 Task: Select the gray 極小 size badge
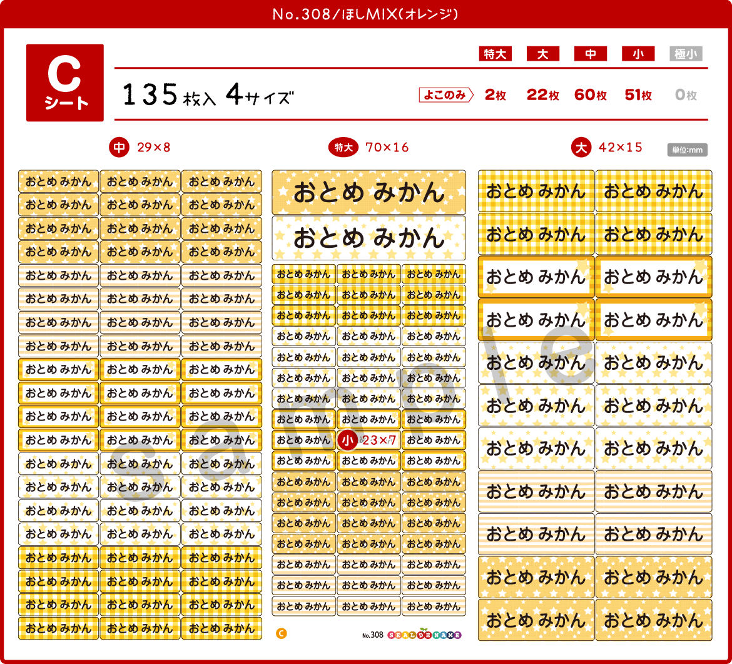click(x=686, y=54)
